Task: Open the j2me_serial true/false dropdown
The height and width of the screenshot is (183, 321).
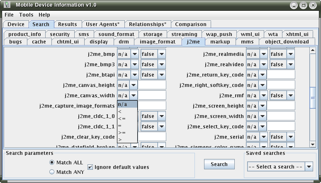Action: pyautogui.click(x=290, y=137)
